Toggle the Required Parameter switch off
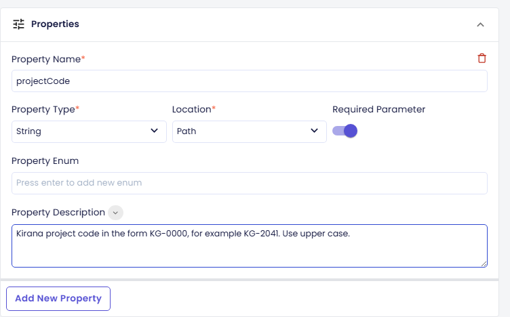Viewport: 510px width, 317px height. click(345, 131)
